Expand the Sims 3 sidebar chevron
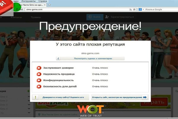178x119 pixels. (29, 105)
